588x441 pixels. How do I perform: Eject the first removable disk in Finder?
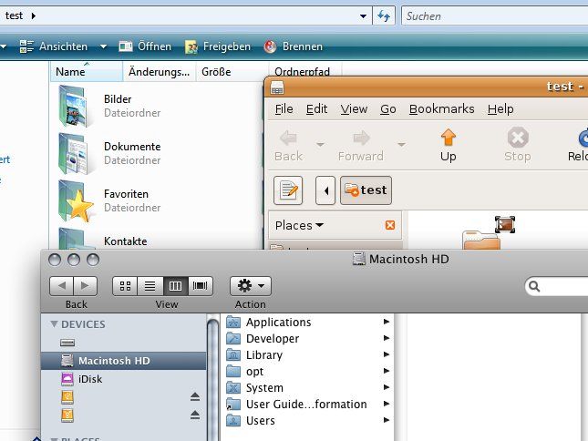point(194,396)
